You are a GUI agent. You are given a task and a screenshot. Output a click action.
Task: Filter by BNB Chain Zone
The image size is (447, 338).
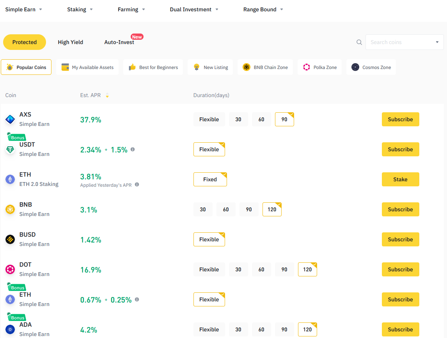pyautogui.click(x=266, y=67)
